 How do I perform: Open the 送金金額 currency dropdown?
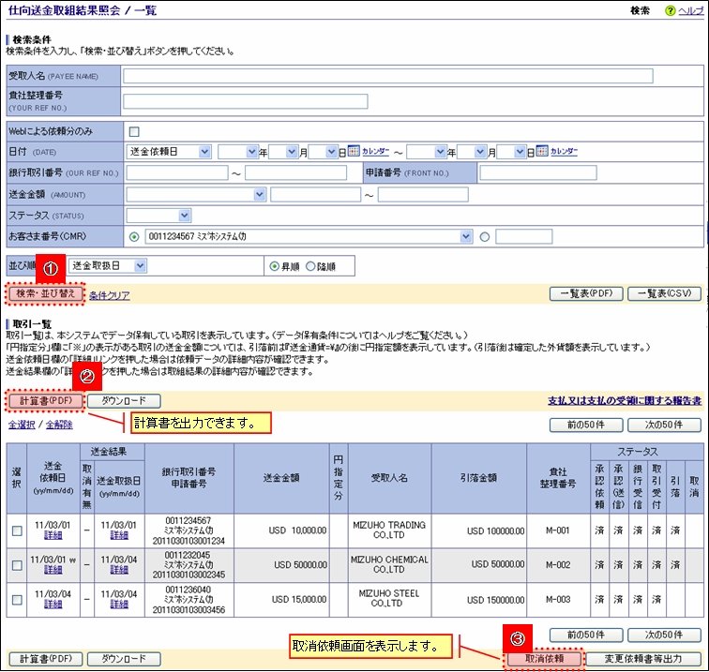tap(196, 195)
